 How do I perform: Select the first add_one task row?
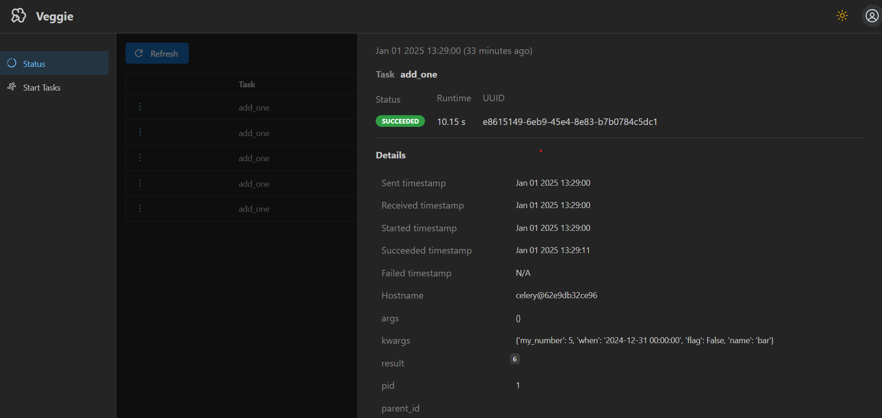[254, 108]
